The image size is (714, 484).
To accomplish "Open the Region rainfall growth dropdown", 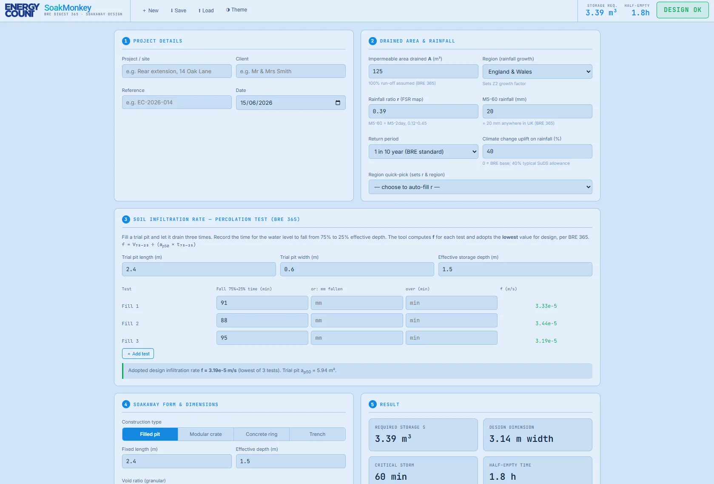I will (x=537, y=72).
